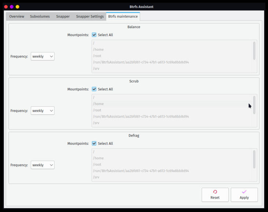The image size is (268, 212).
Task: Select /root in the Defrag mountpoints list
Action: pyautogui.click(x=172, y=164)
